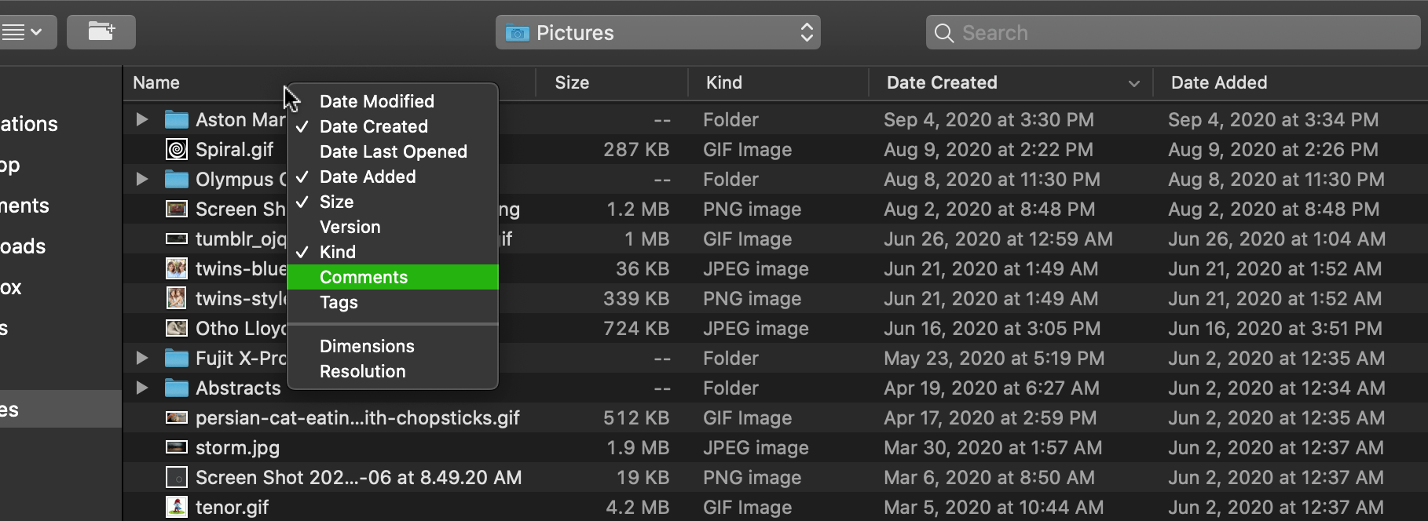Select Tags from the context menu
This screenshot has height=521, width=1428.
(x=339, y=302)
